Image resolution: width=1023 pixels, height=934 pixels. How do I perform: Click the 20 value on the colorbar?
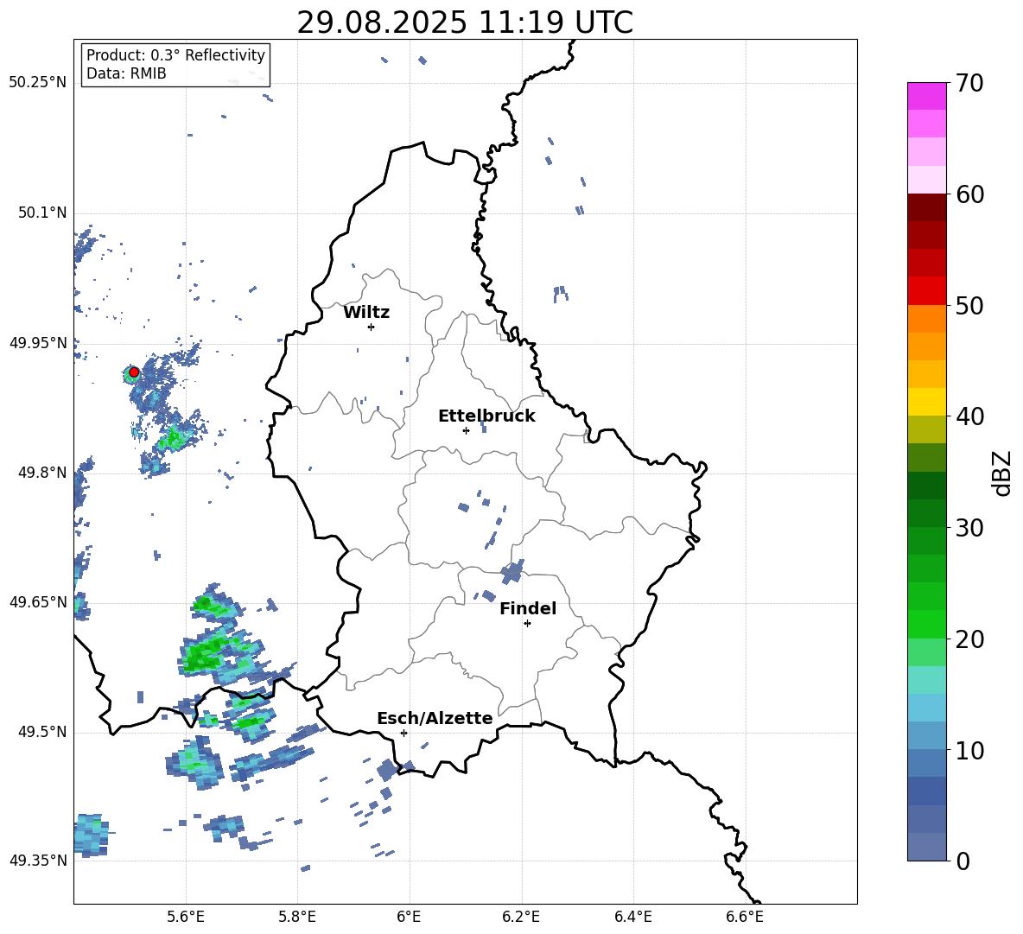[x=969, y=639]
